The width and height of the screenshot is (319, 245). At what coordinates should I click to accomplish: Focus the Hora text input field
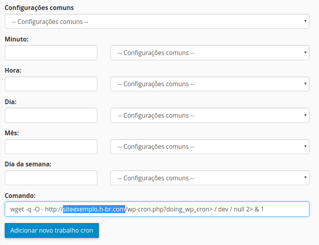[x=51, y=84]
